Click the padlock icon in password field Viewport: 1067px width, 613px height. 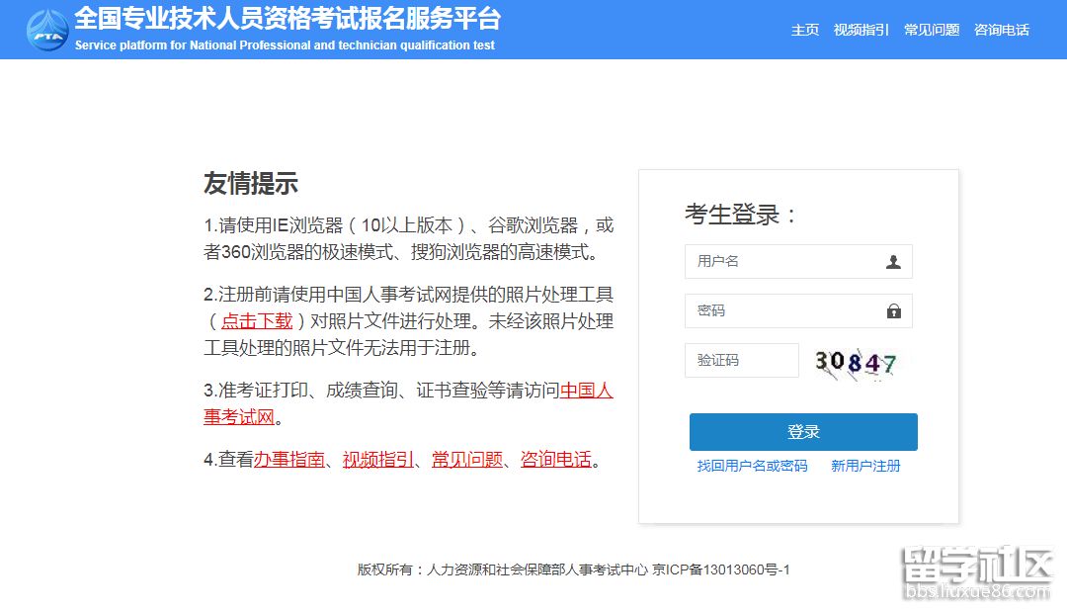point(893,311)
